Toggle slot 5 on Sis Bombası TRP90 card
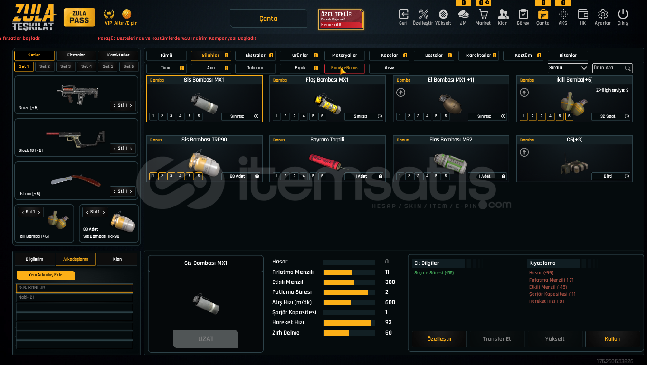The width and height of the screenshot is (647, 366). coord(190,176)
